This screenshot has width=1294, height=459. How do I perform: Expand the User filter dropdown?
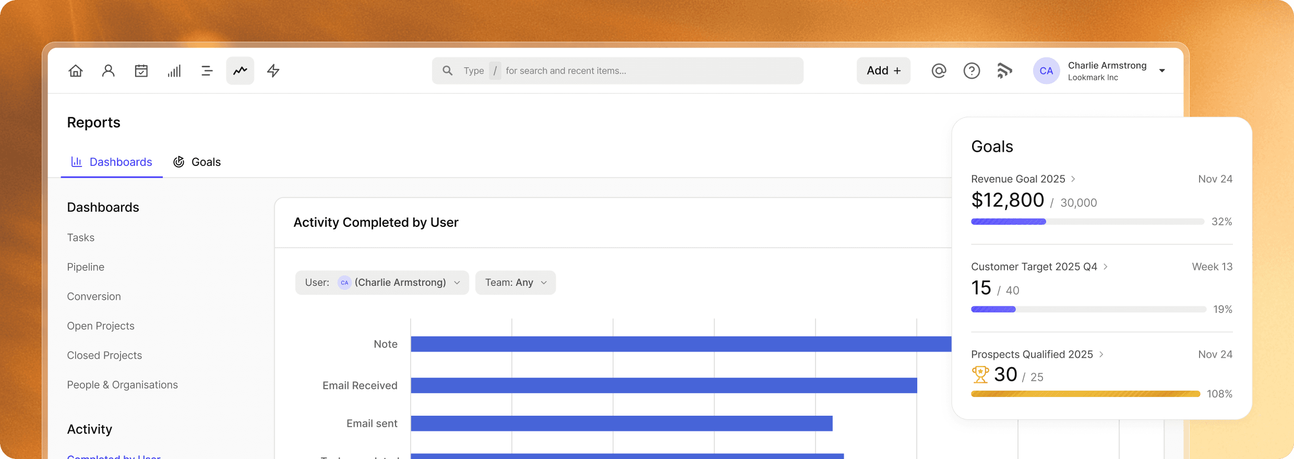(382, 283)
